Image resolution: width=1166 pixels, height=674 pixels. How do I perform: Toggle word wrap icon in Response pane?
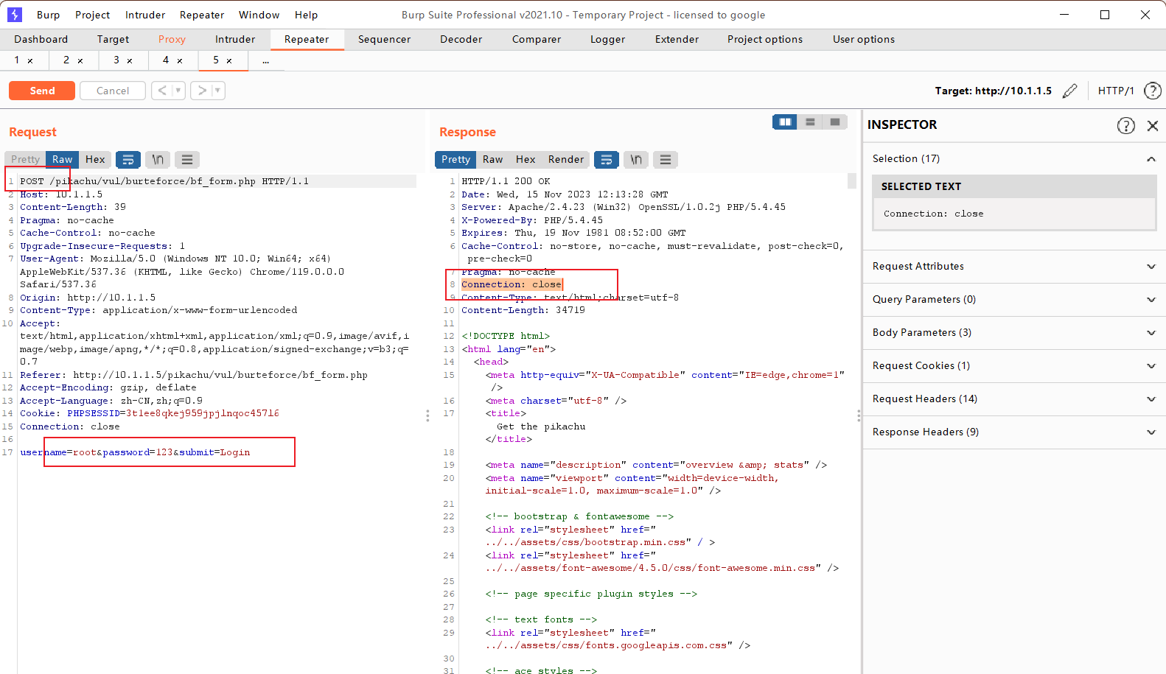tap(607, 159)
